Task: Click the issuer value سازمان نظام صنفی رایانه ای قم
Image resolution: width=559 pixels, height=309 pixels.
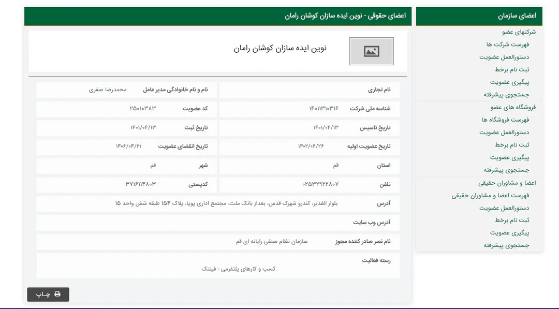Action: click(x=272, y=241)
